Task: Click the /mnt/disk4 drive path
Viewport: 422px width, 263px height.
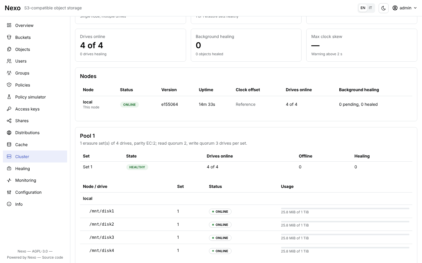Action: coord(102,251)
